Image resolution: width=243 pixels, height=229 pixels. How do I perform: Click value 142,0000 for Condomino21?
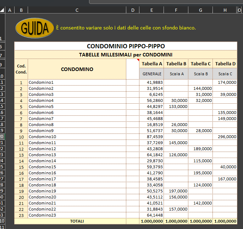(x=200, y=203)
